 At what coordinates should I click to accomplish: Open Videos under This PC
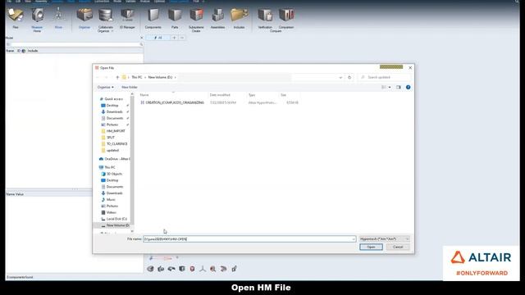(x=112, y=212)
